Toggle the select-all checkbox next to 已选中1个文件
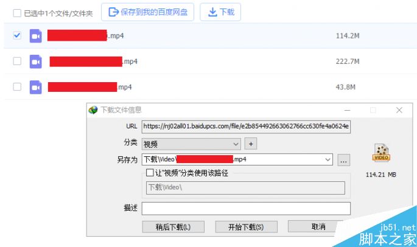This screenshot has height=247, width=417. pyautogui.click(x=17, y=13)
